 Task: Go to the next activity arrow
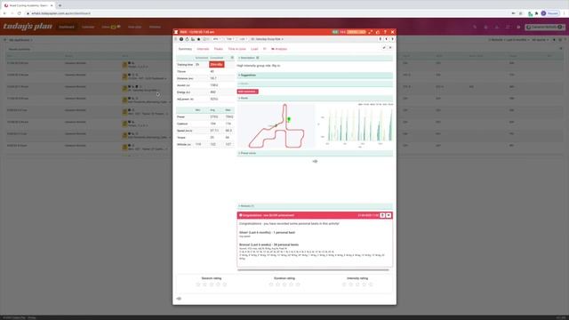pyautogui.click(x=392, y=39)
